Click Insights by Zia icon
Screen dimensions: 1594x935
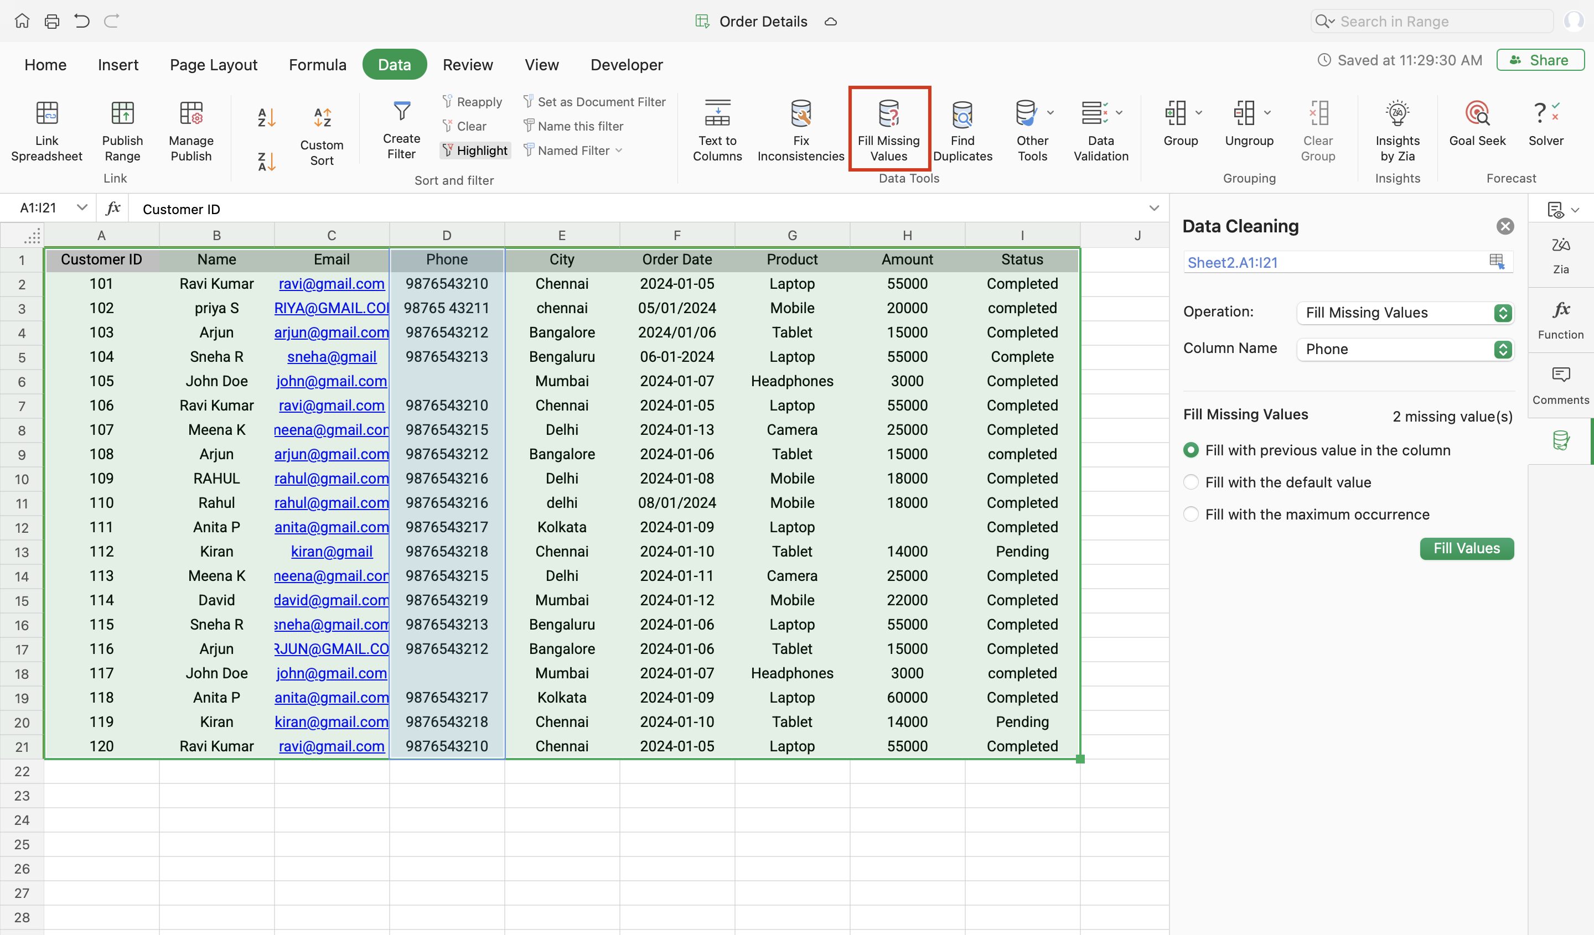point(1398,115)
